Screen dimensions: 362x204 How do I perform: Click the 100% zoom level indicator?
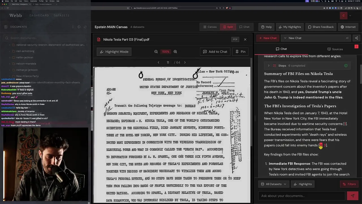[165, 52]
